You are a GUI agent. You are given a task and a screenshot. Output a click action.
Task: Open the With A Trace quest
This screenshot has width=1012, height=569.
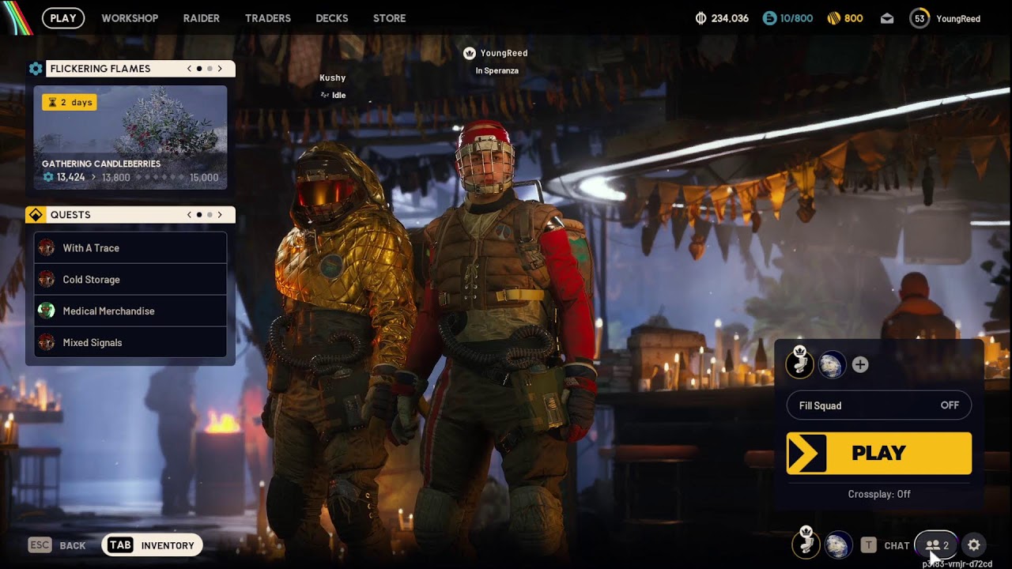pyautogui.click(x=130, y=247)
